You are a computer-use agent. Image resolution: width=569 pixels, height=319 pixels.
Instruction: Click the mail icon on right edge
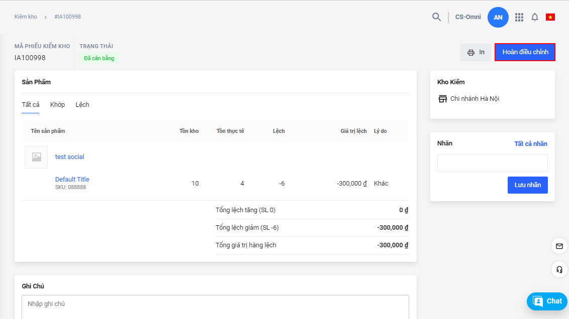coord(559,246)
